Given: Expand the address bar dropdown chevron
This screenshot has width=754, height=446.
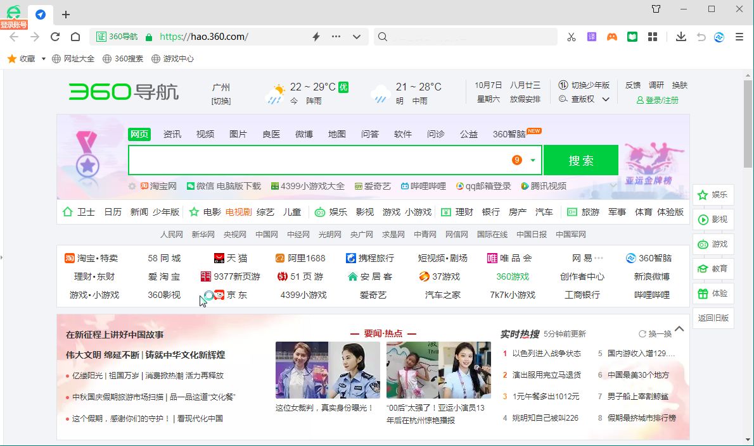Looking at the screenshot, I should tap(357, 37).
